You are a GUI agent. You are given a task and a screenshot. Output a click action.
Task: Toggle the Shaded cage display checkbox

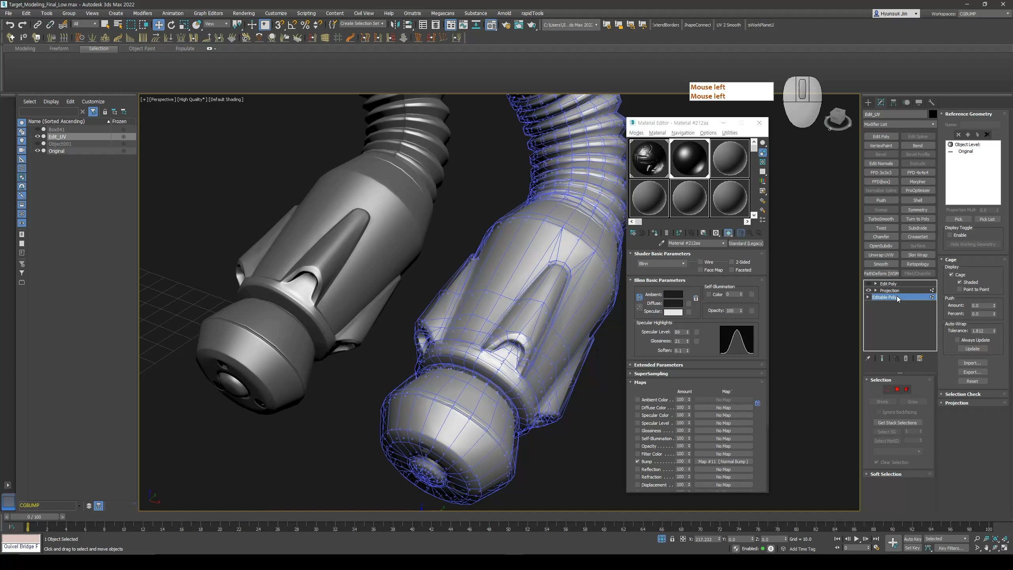coord(960,282)
